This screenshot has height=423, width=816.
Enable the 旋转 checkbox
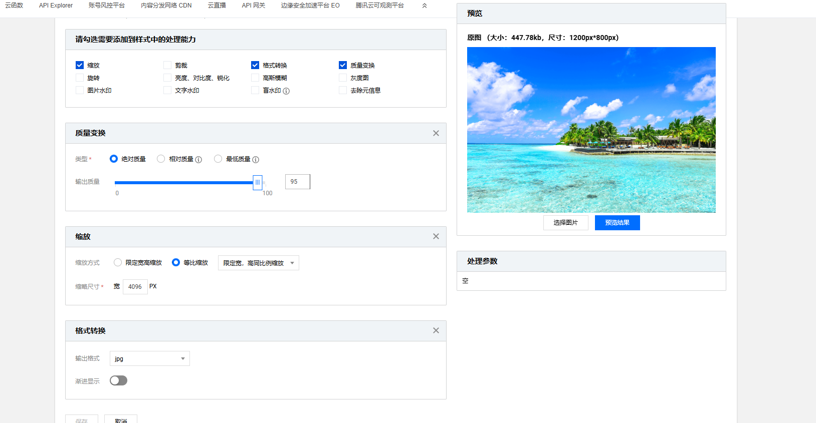pos(80,78)
